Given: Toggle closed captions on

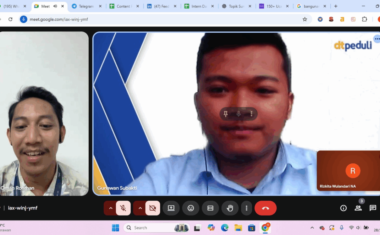Looking at the screenshot, I should point(210,208).
